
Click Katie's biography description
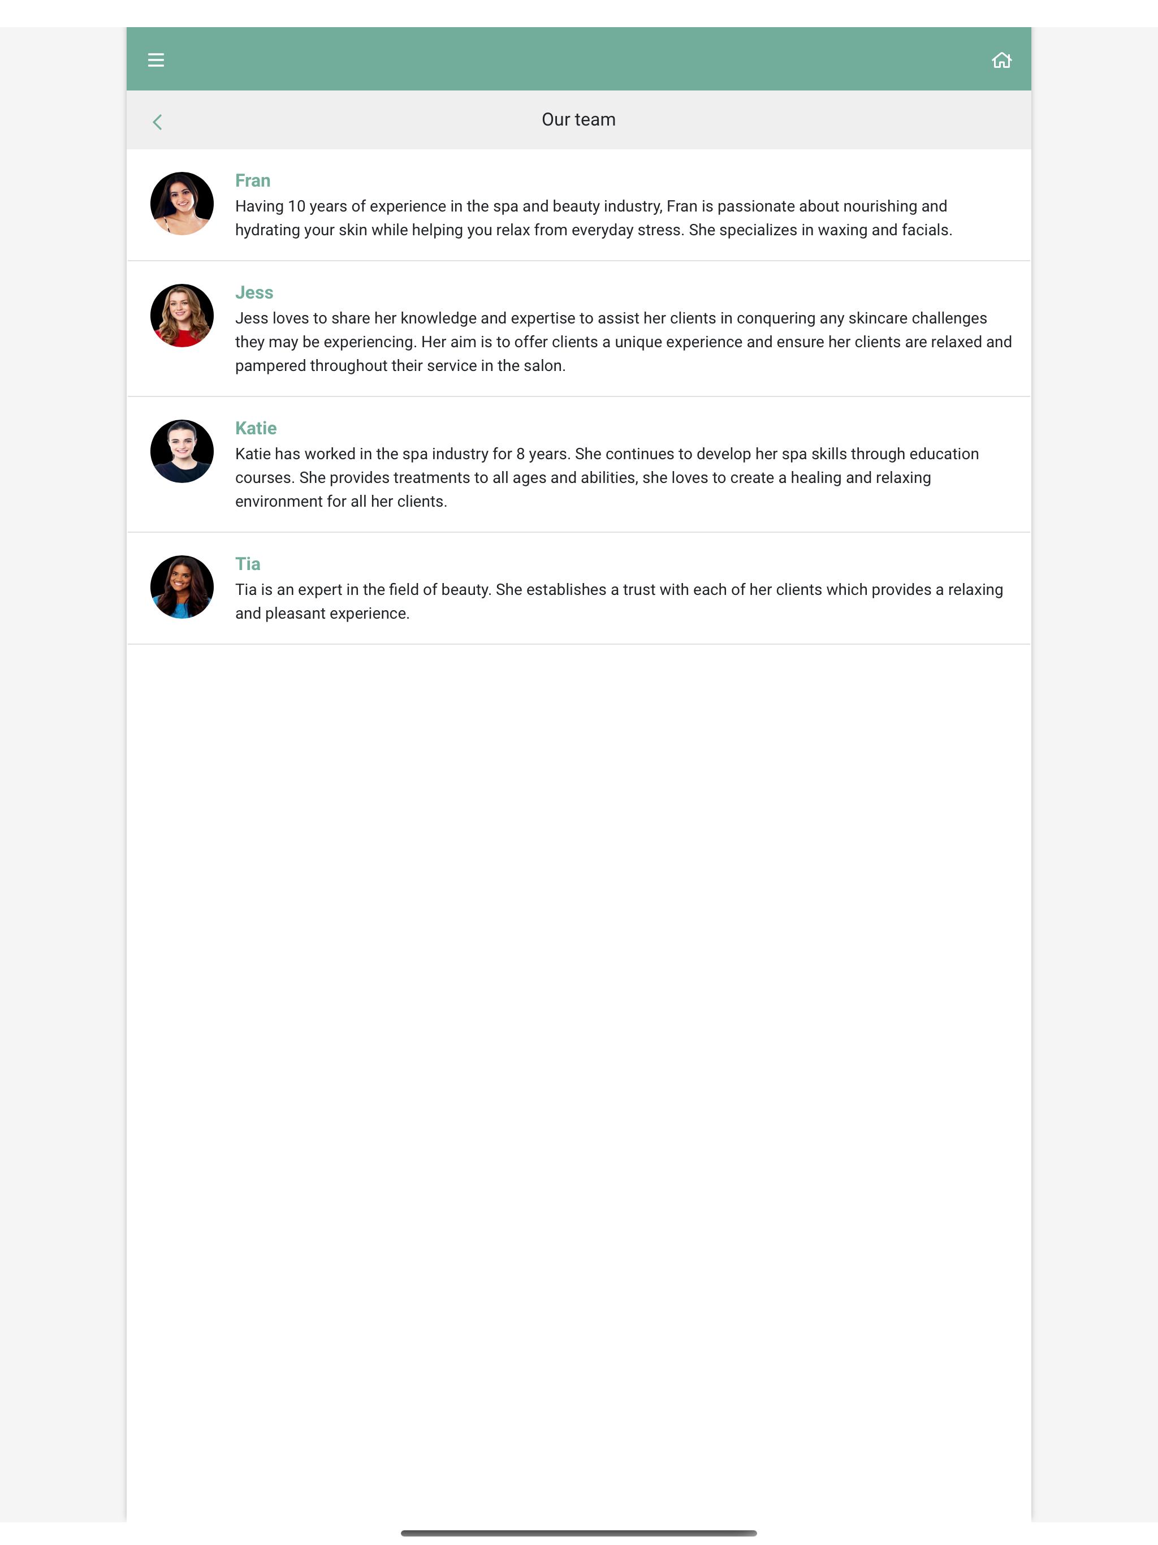click(x=607, y=478)
